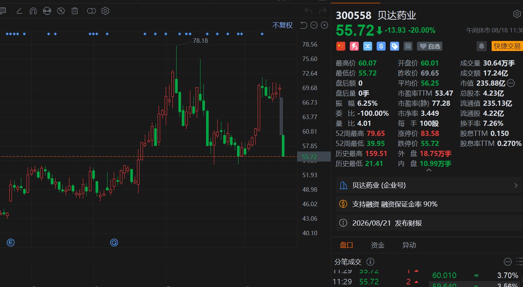Image resolution: width=523 pixels, height=287 pixels.
Task: Hide all drawings with the eye-slash icon
Action: coord(61,11)
